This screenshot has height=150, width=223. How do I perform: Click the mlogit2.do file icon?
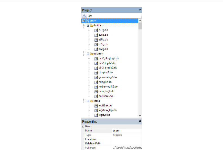pos(96,82)
